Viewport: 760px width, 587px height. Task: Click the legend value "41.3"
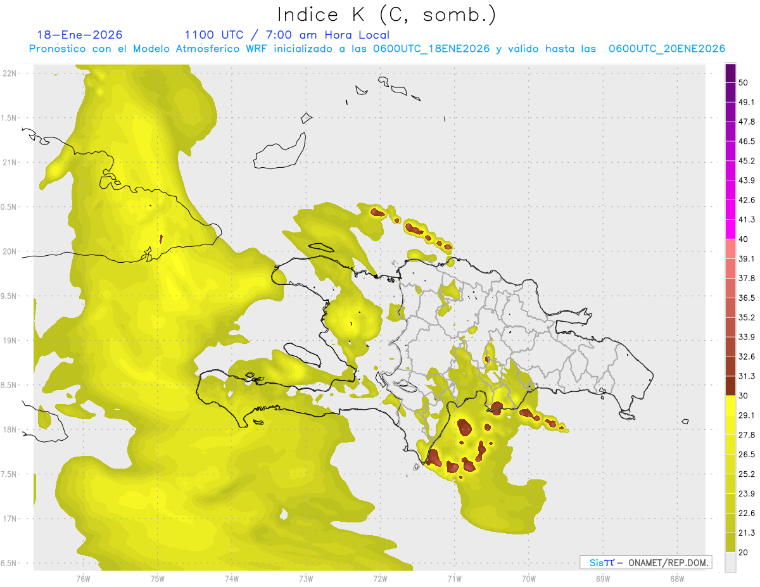(747, 220)
